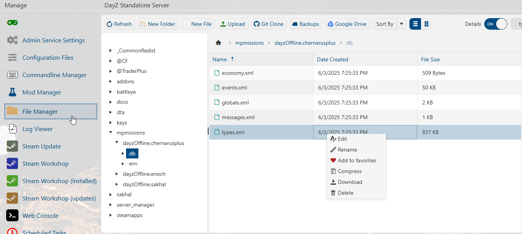Click the blue Steam Workshop icon

point(12,163)
